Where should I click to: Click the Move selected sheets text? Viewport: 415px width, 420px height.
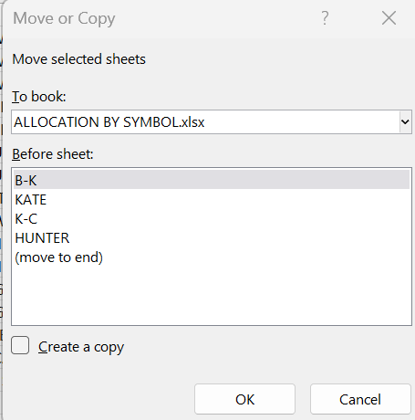tap(78, 59)
